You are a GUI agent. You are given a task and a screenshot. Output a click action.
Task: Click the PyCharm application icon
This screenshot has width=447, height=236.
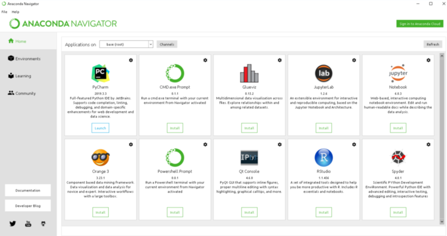pos(100,73)
